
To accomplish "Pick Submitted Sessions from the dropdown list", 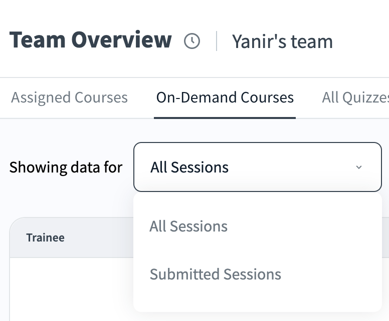I will click(x=215, y=274).
